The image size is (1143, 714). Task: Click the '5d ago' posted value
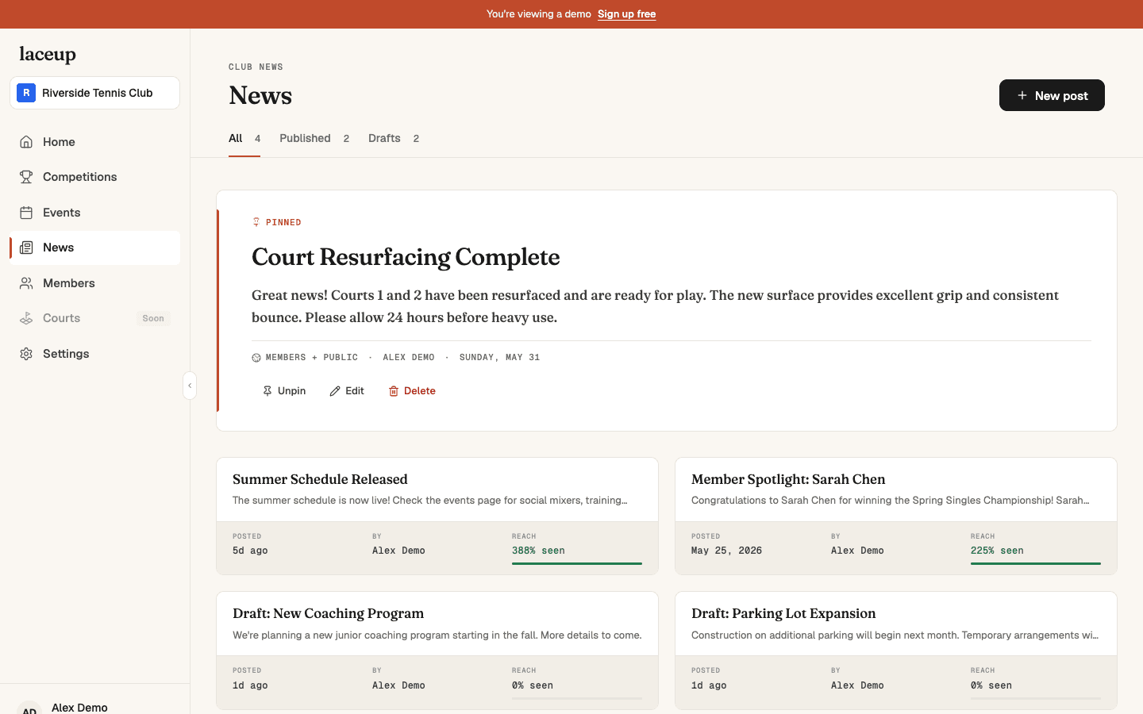pyautogui.click(x=250, y=551)
